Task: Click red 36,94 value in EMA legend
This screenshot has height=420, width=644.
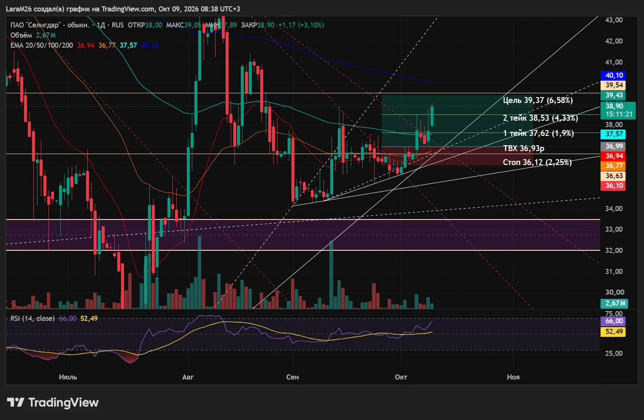Action: coord(86,45)
